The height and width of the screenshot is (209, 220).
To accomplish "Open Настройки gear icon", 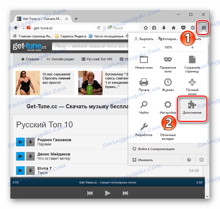I will (x=168, y=108).
